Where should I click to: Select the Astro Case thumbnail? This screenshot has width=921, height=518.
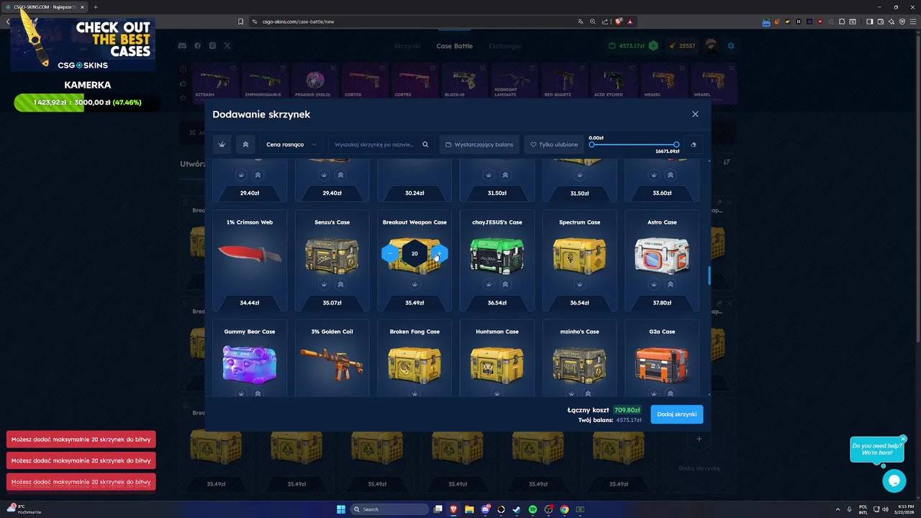(x=662, y=255)
